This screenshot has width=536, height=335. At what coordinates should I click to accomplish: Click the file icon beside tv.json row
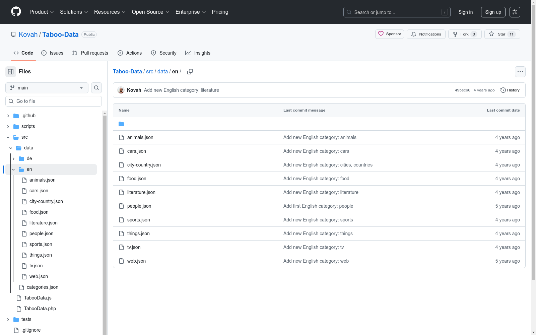121,247
